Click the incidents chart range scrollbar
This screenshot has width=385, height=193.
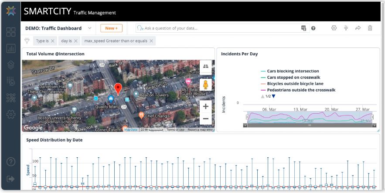[x=310, y=125]
